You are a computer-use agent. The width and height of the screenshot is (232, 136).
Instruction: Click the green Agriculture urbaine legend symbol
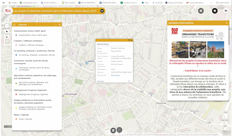16,83
